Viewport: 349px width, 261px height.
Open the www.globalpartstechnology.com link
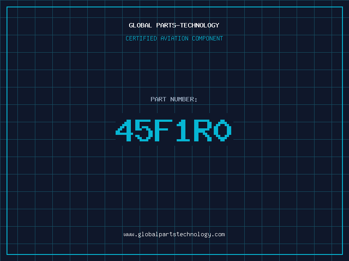pos(174,234)
